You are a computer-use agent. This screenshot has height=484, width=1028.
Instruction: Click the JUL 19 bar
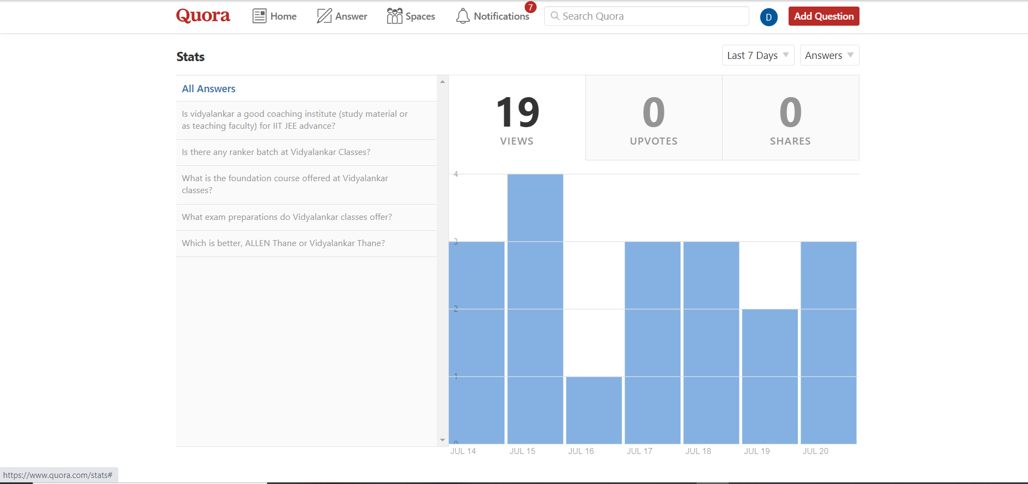[770, 377]
